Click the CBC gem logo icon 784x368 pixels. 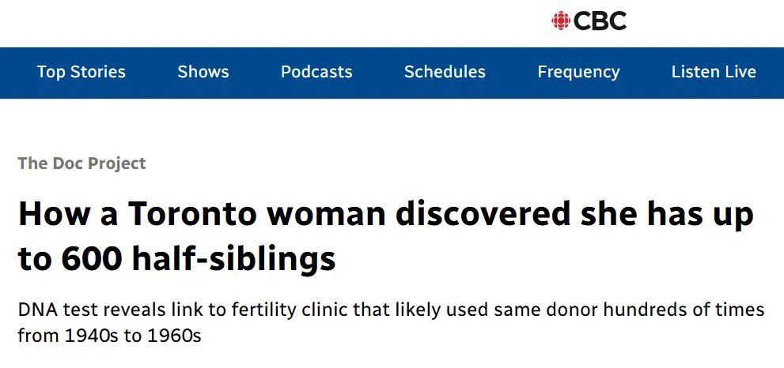560,21
